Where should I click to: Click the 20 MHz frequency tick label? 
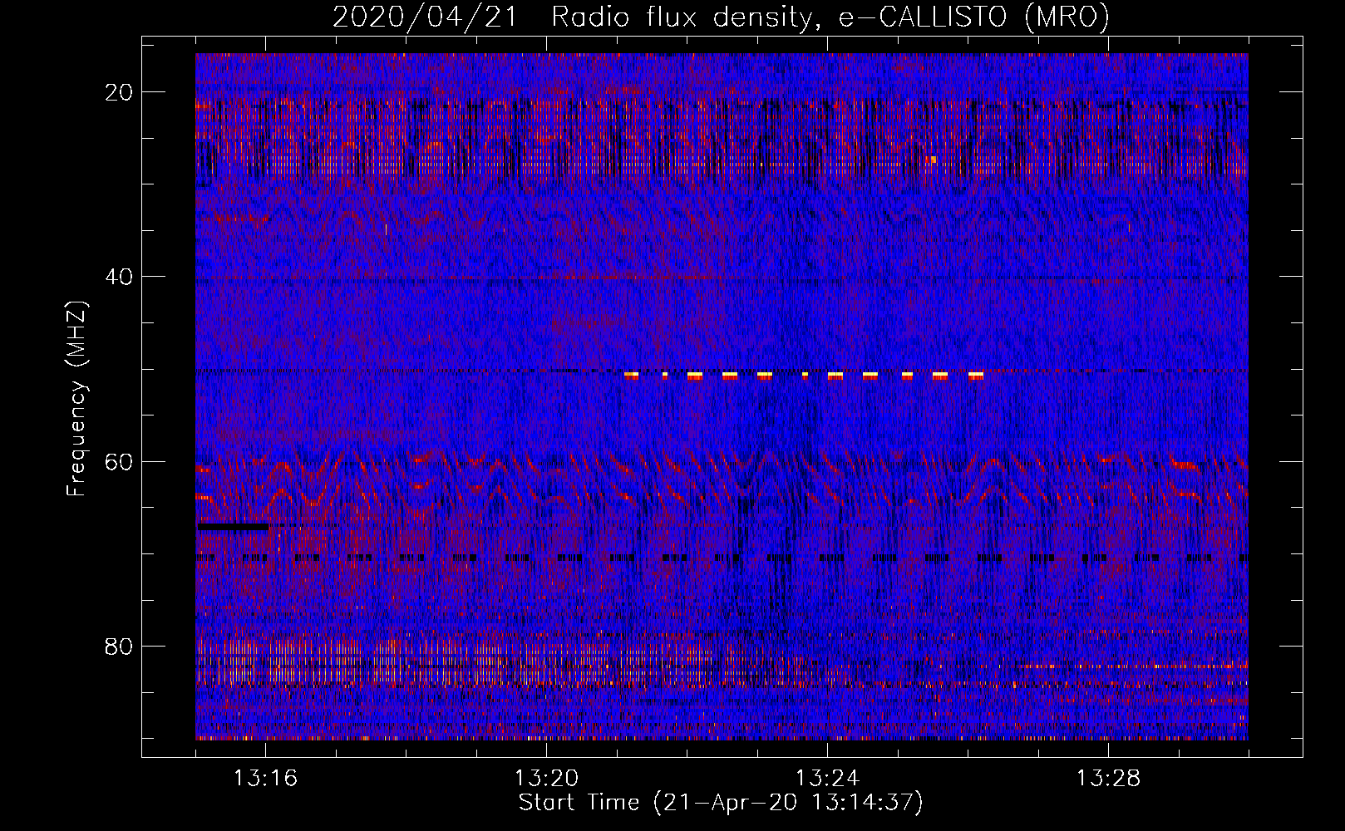[119, 92]
